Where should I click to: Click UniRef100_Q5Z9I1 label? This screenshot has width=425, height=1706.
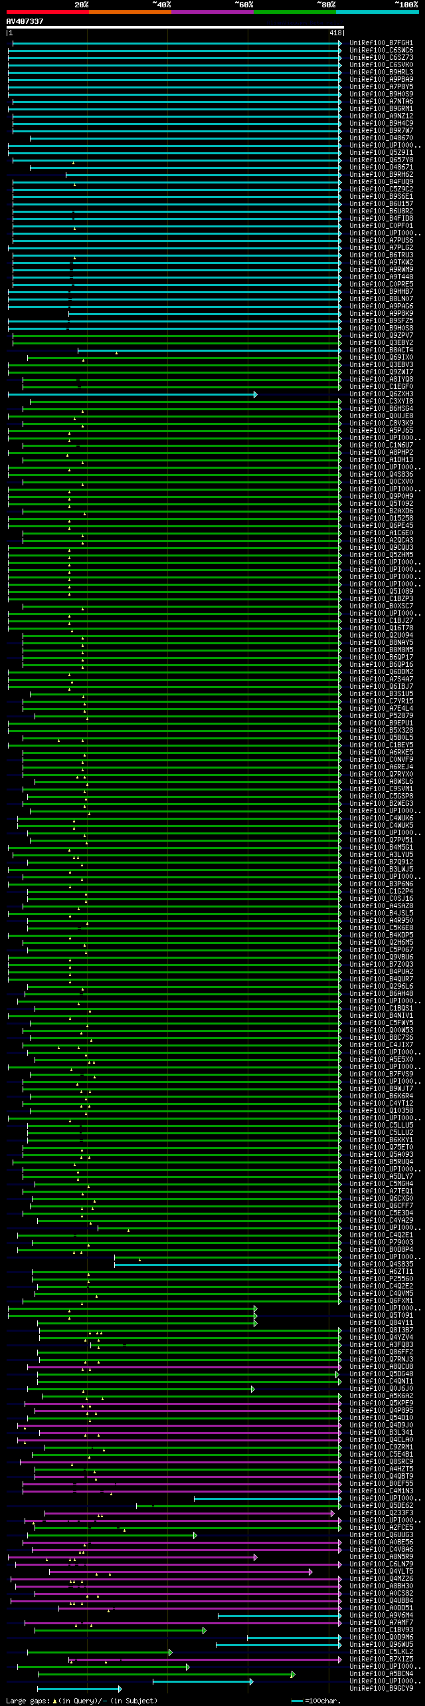[381, 153]
